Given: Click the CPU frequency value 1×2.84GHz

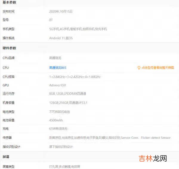Looking at the screenshot, I should [75, 77].
